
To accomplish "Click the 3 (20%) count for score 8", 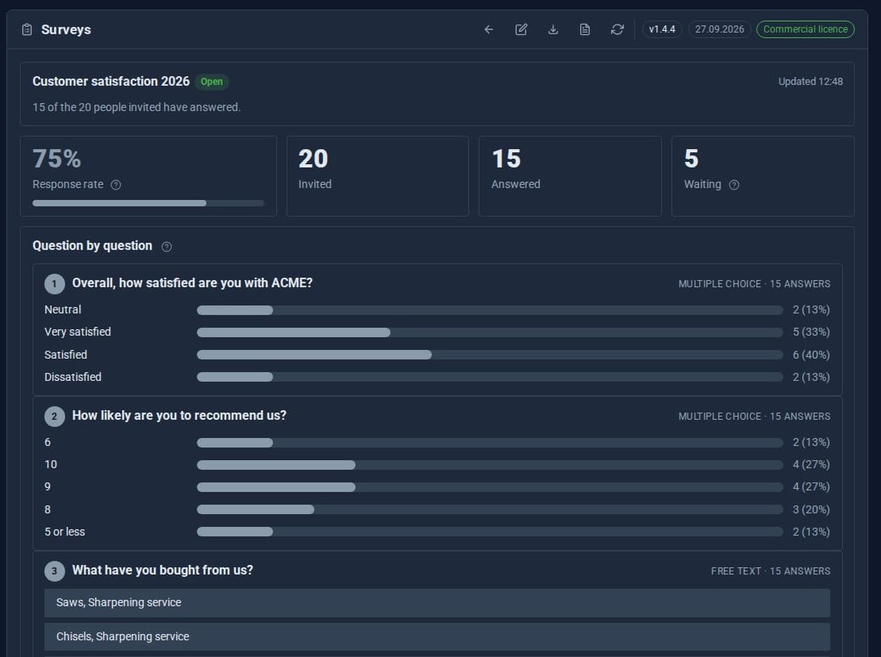I will (811, 510).
